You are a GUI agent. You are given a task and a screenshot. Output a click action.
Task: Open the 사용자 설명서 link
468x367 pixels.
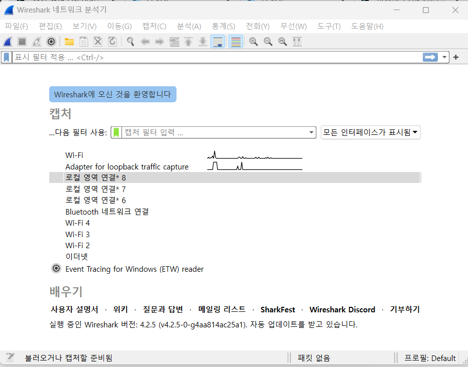pyautogui.click(x=74, y=309)
